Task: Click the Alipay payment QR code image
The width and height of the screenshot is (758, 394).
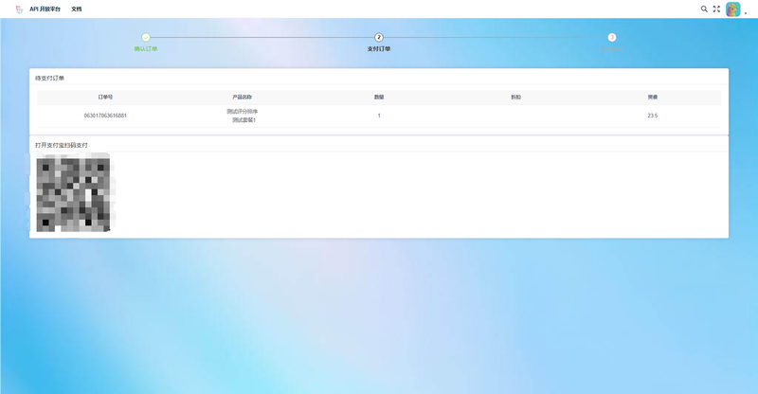Action: [73, 195]
